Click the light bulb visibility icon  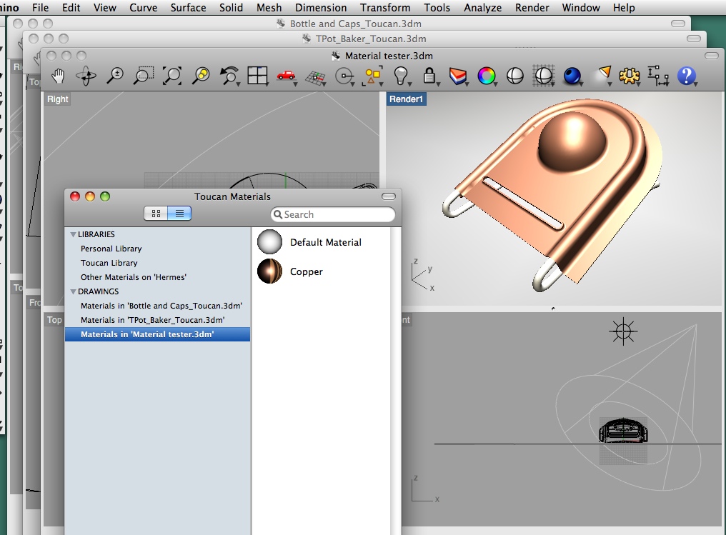click(401, 75)
